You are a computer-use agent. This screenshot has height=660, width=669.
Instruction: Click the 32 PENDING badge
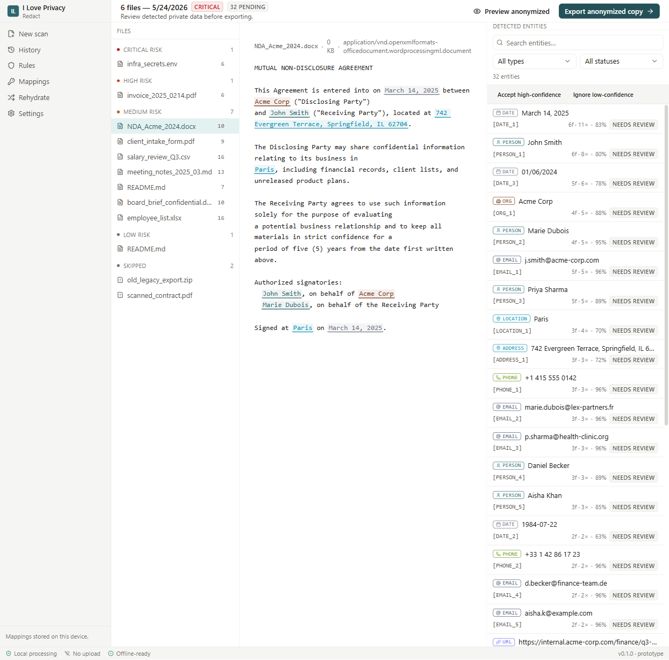coord(248,7)
